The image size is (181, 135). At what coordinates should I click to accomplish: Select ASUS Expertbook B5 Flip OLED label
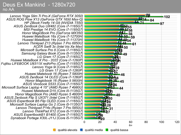(x=45, y=101)
